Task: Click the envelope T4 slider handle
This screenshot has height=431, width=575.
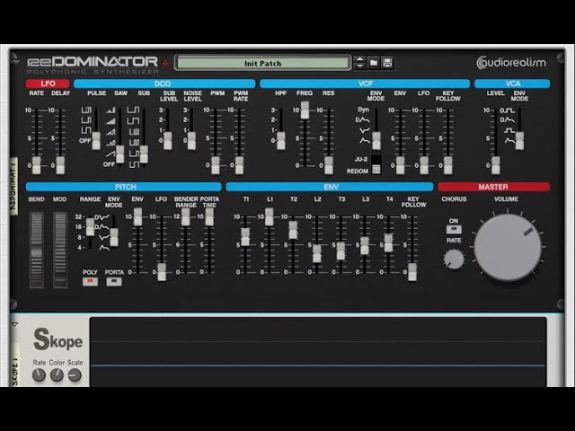Action: pos(388,242)
